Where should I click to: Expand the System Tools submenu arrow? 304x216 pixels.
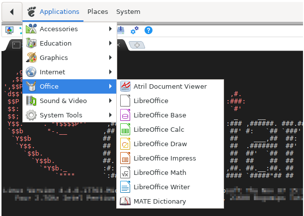[x=110, y=115]
